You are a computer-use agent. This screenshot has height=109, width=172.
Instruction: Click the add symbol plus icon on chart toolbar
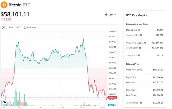[3, 27]
